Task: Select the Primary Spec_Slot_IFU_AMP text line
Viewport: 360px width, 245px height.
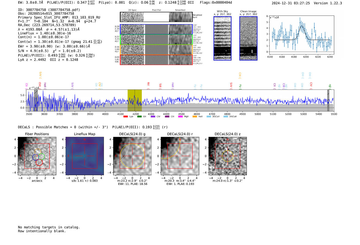Action: click(59, 17)
